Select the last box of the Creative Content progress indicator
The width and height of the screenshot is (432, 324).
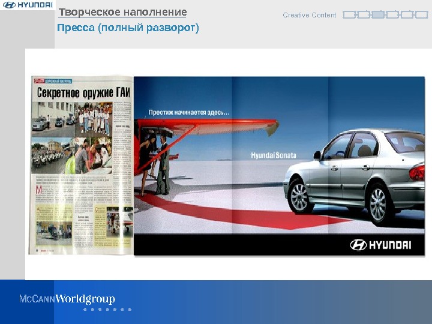point(421,14)
